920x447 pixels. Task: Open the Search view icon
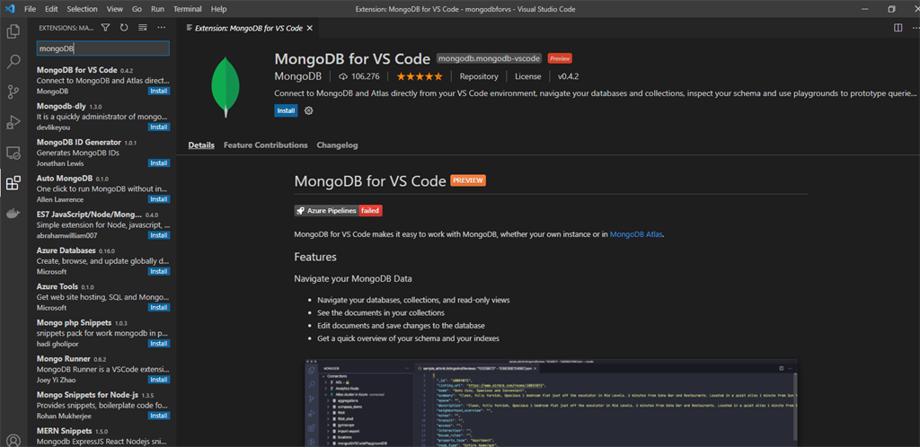(13, 62)
